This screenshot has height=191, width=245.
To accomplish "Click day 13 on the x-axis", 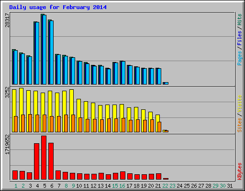I will (x=100, y=186).
